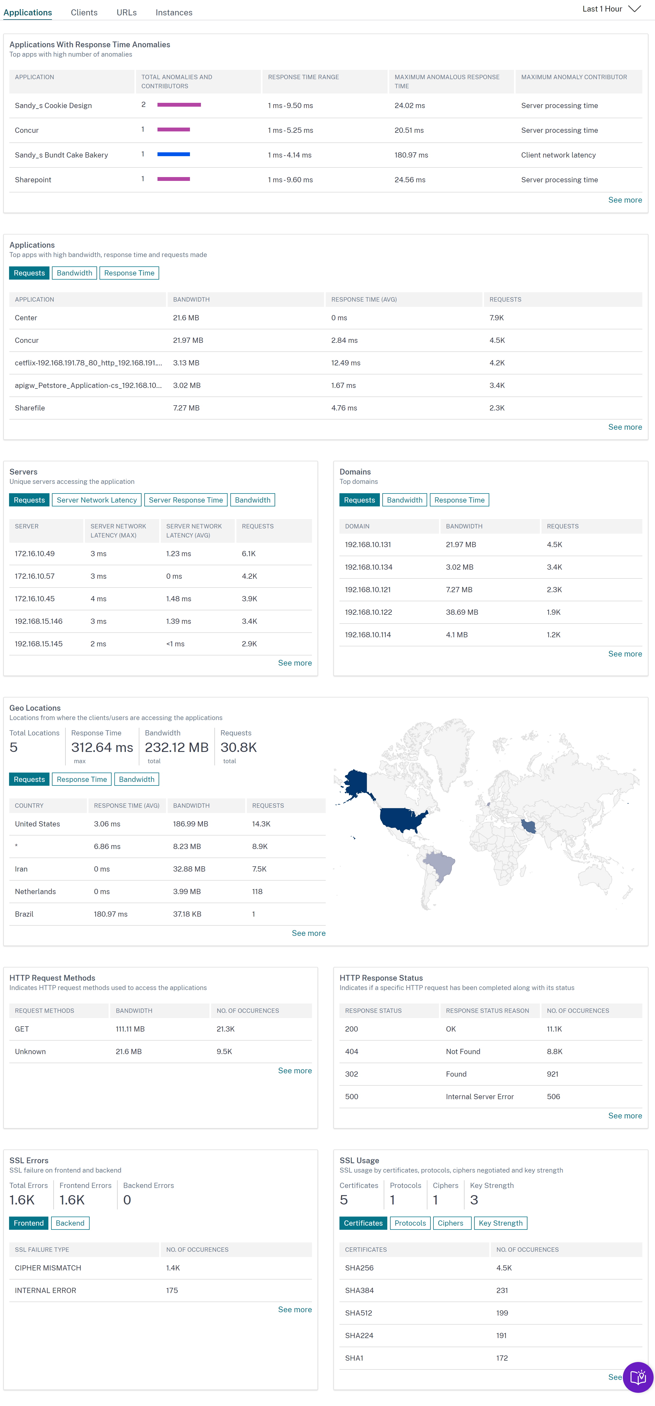The image size is (655, 1406).
Task: Select server 172.16.10.49 row
Action: tap(161, 554)
